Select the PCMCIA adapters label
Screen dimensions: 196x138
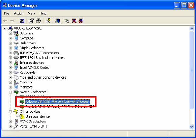(33, 121)
